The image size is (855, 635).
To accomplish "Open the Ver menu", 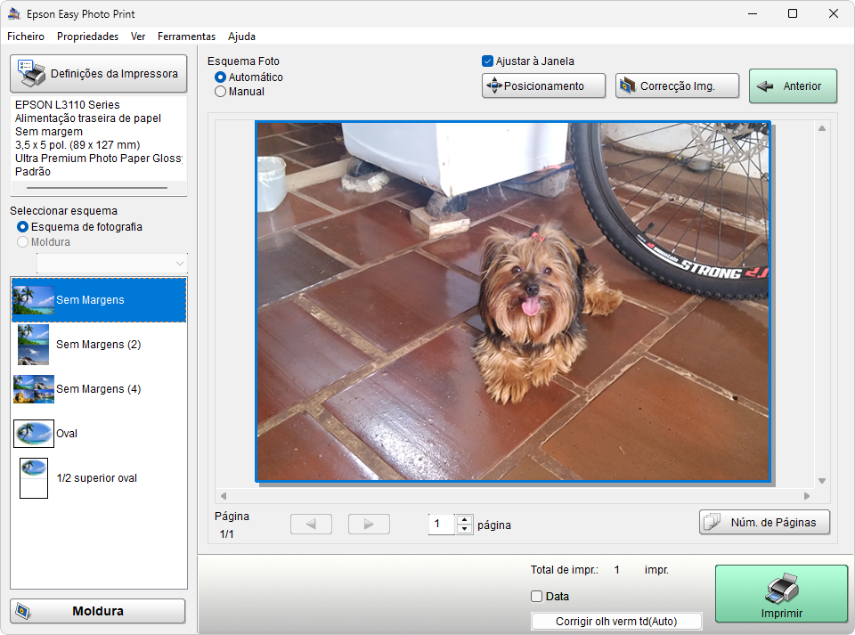I will [138, 37].
